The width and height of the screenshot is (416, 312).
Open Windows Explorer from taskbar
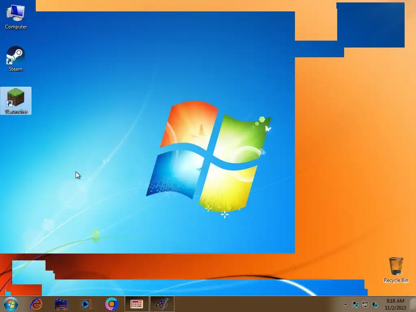tap(61, 304)
